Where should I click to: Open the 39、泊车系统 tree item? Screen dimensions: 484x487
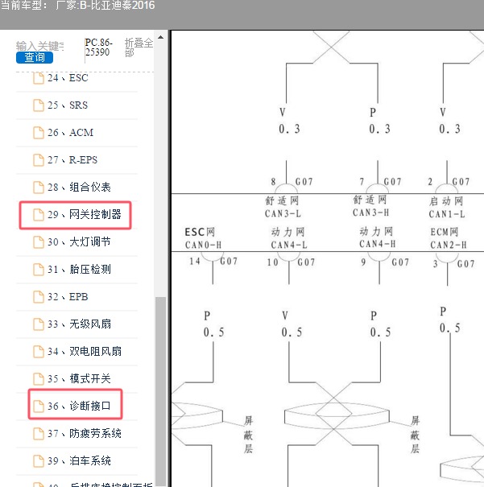point(79,461)
